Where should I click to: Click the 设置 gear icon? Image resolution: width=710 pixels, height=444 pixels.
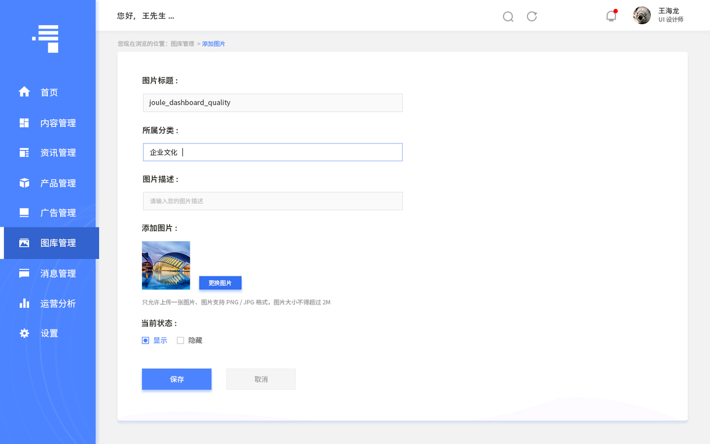point(24,333)
